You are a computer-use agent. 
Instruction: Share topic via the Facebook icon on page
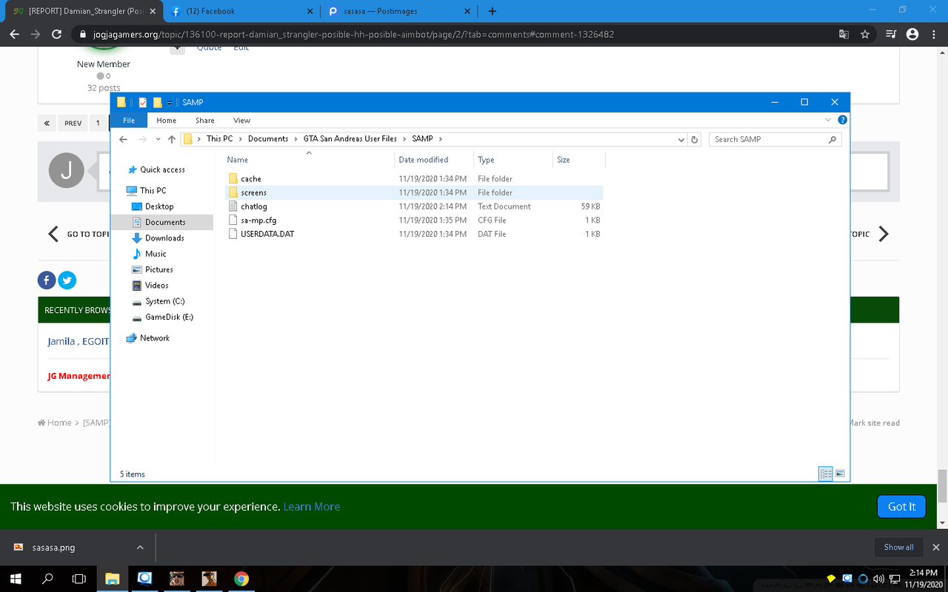47,280
